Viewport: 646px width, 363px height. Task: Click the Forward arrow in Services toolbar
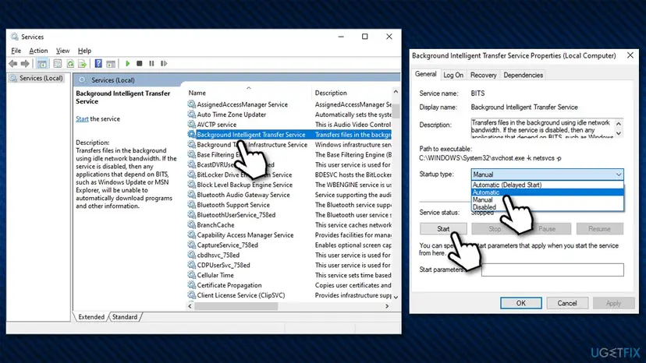[x=25, y=63]
